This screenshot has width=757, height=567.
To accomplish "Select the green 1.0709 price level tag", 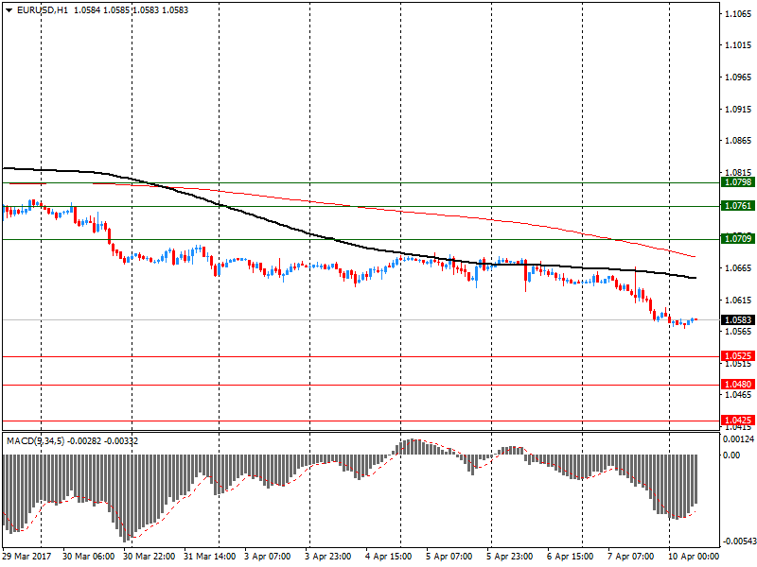I will click(x=736, y=239).
